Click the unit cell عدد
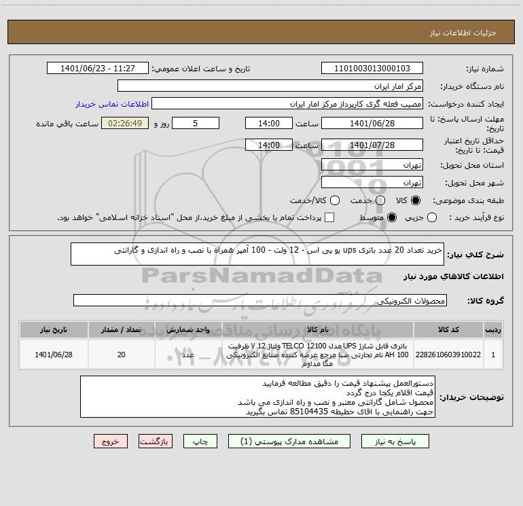The image size is (523, 506). pos(188,355)
